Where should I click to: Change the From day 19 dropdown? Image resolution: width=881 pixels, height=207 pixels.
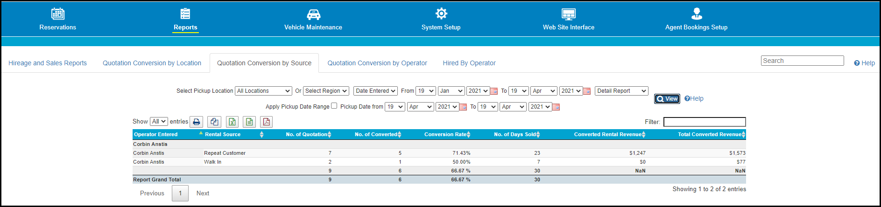tap(426, 91)
